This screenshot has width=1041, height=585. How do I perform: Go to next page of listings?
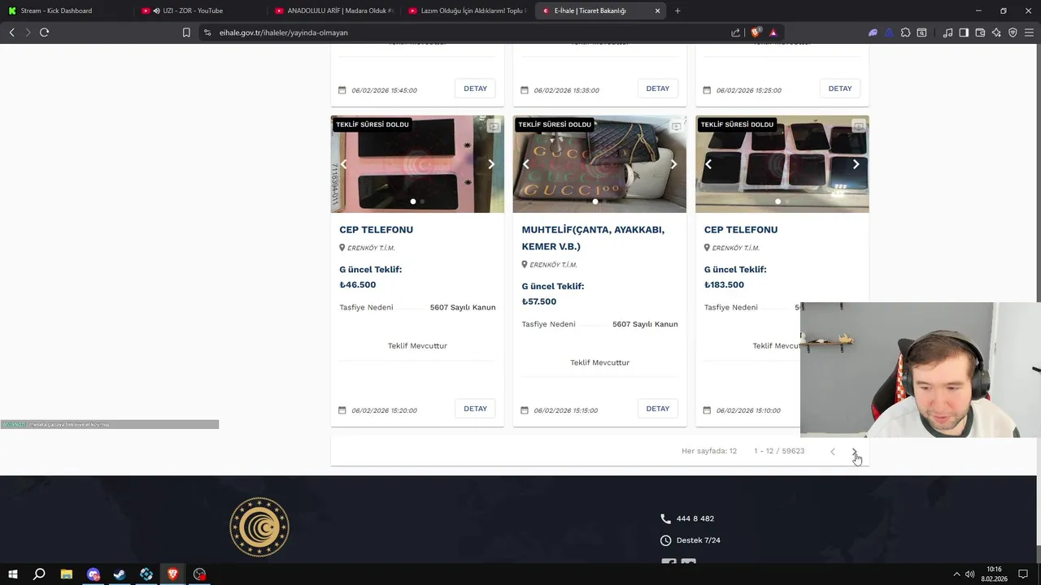point(854,451)
